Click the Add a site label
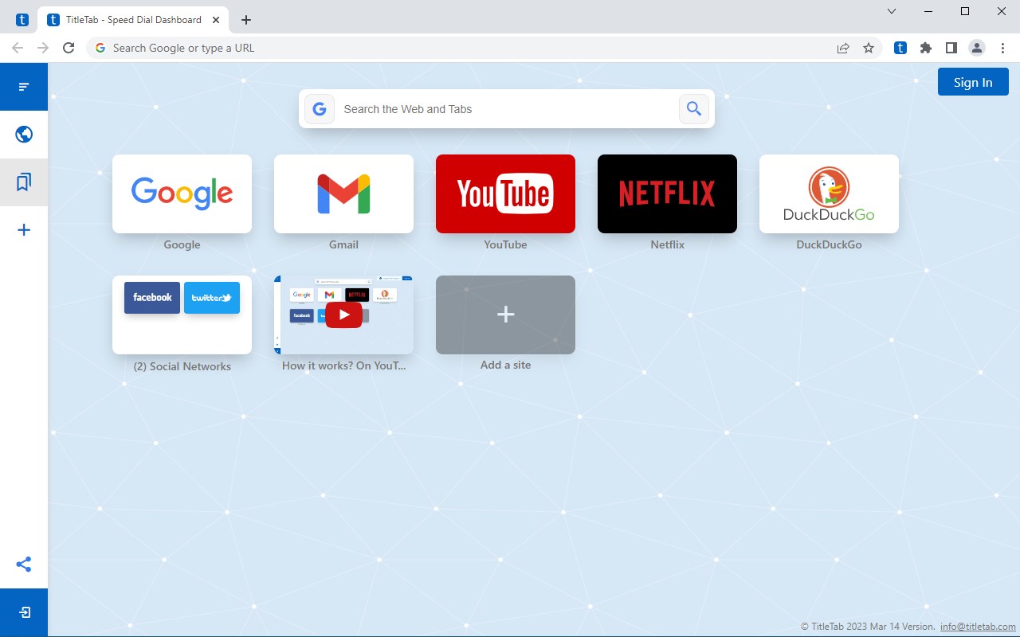1020x637 pixels. [505, 365]
